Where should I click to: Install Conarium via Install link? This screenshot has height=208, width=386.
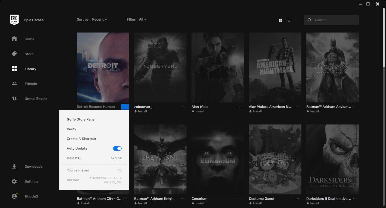[x=198, y=203]
